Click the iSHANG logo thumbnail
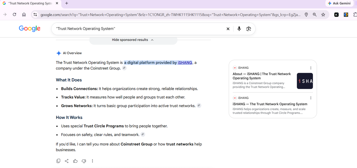 coord(305,81)
